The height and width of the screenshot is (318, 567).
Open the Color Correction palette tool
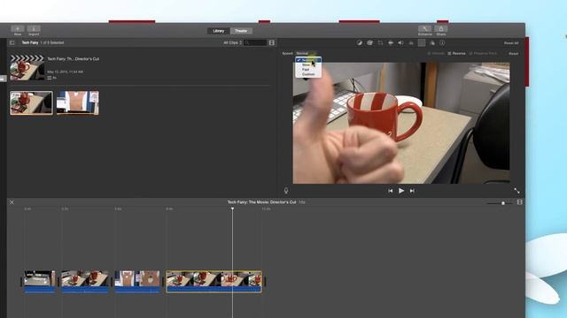[369, 42]
